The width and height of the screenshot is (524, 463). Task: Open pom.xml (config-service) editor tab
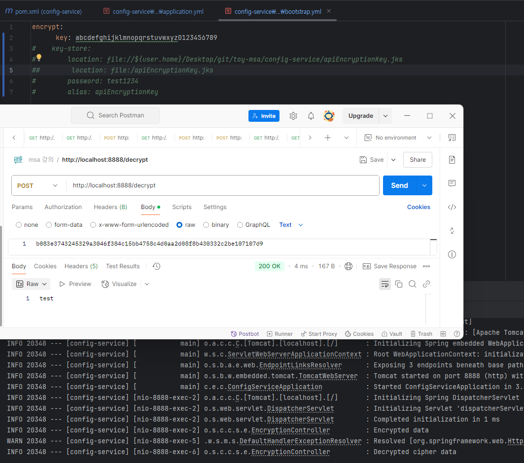point(43,11)
